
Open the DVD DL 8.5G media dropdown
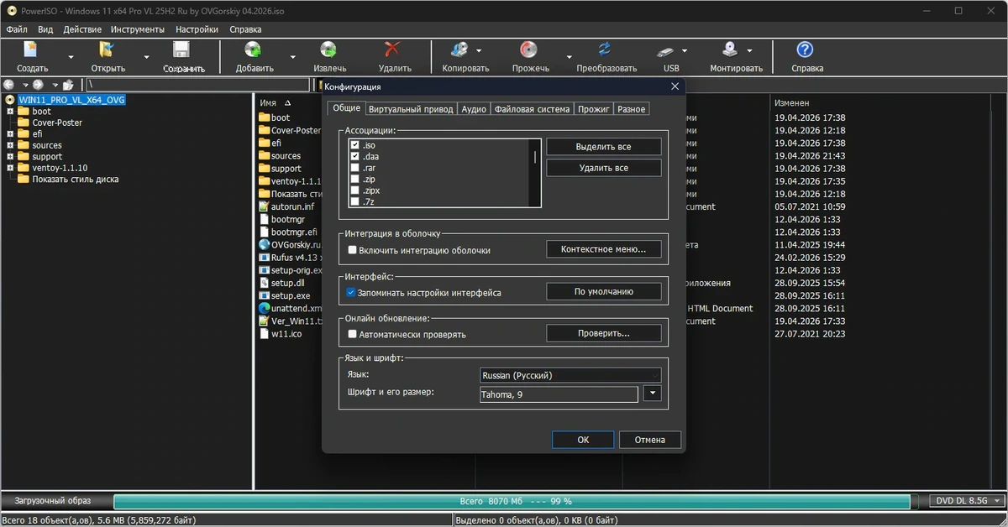(x=968, y=501)
